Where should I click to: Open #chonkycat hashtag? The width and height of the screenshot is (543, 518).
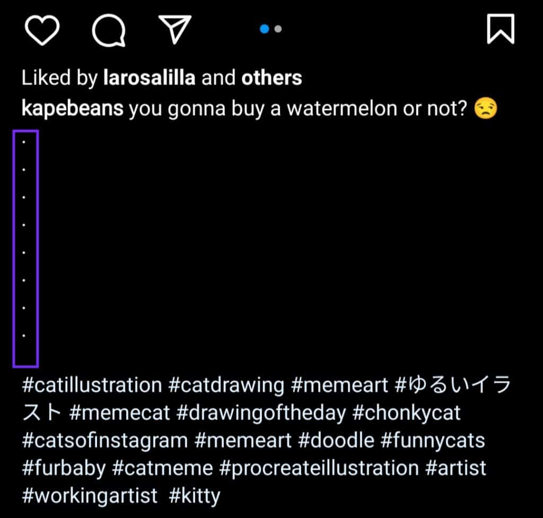[x=407, y=412]
